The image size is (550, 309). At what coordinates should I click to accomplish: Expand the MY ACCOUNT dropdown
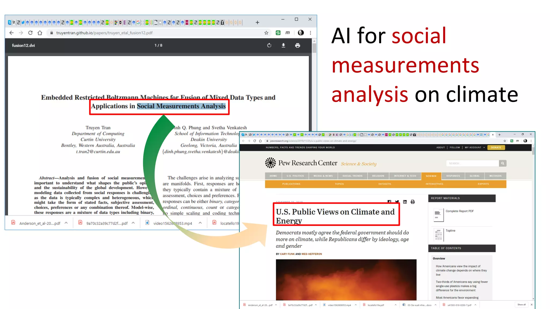(x=475, y=148)
